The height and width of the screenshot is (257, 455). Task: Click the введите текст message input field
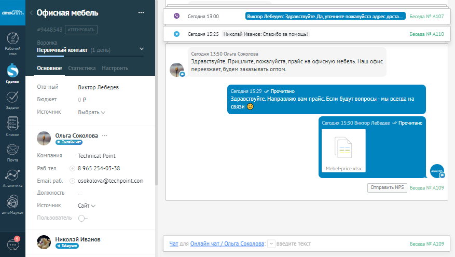coord(337,244)
